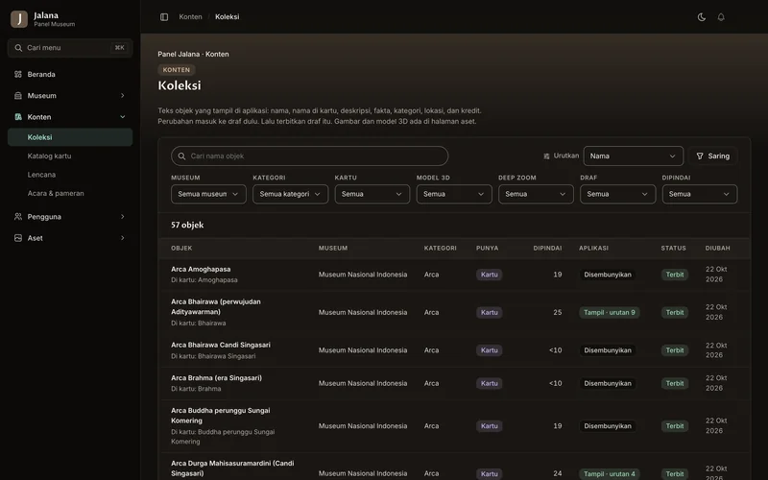Collapse the Konten menu chevron
The image size is (768, 480).
tap(123, 117)
